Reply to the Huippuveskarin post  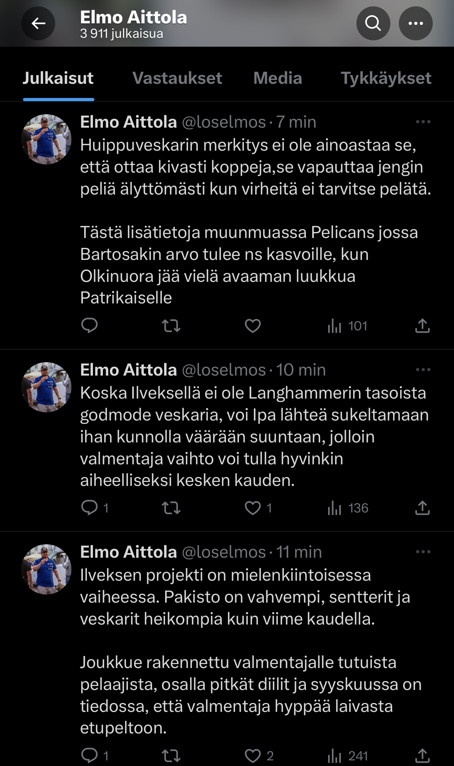[89, 326]
